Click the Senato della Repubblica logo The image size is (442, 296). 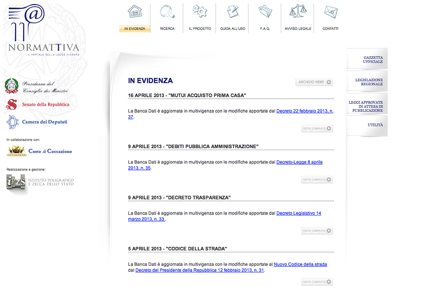point(38,104)
